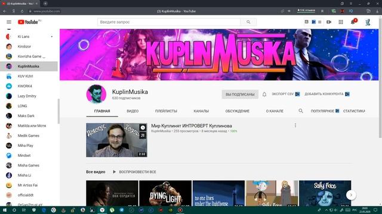The height and width of the screenshot is (214, 382).
Task: Open Maks Dark subscription in sidebar
Action: pyautogui.click(x=29, y=116)
